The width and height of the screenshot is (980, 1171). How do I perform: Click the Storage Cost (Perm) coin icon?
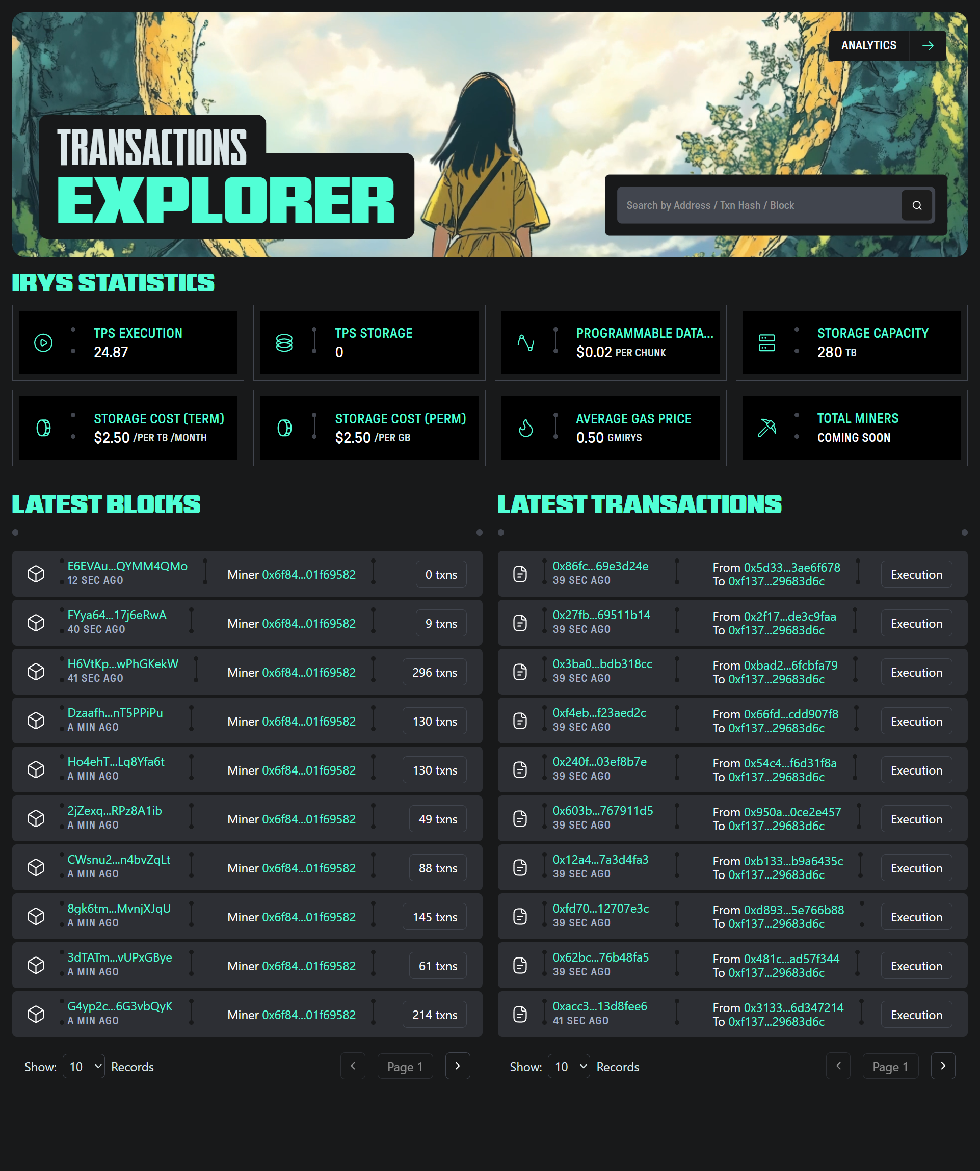pos(284,428)
